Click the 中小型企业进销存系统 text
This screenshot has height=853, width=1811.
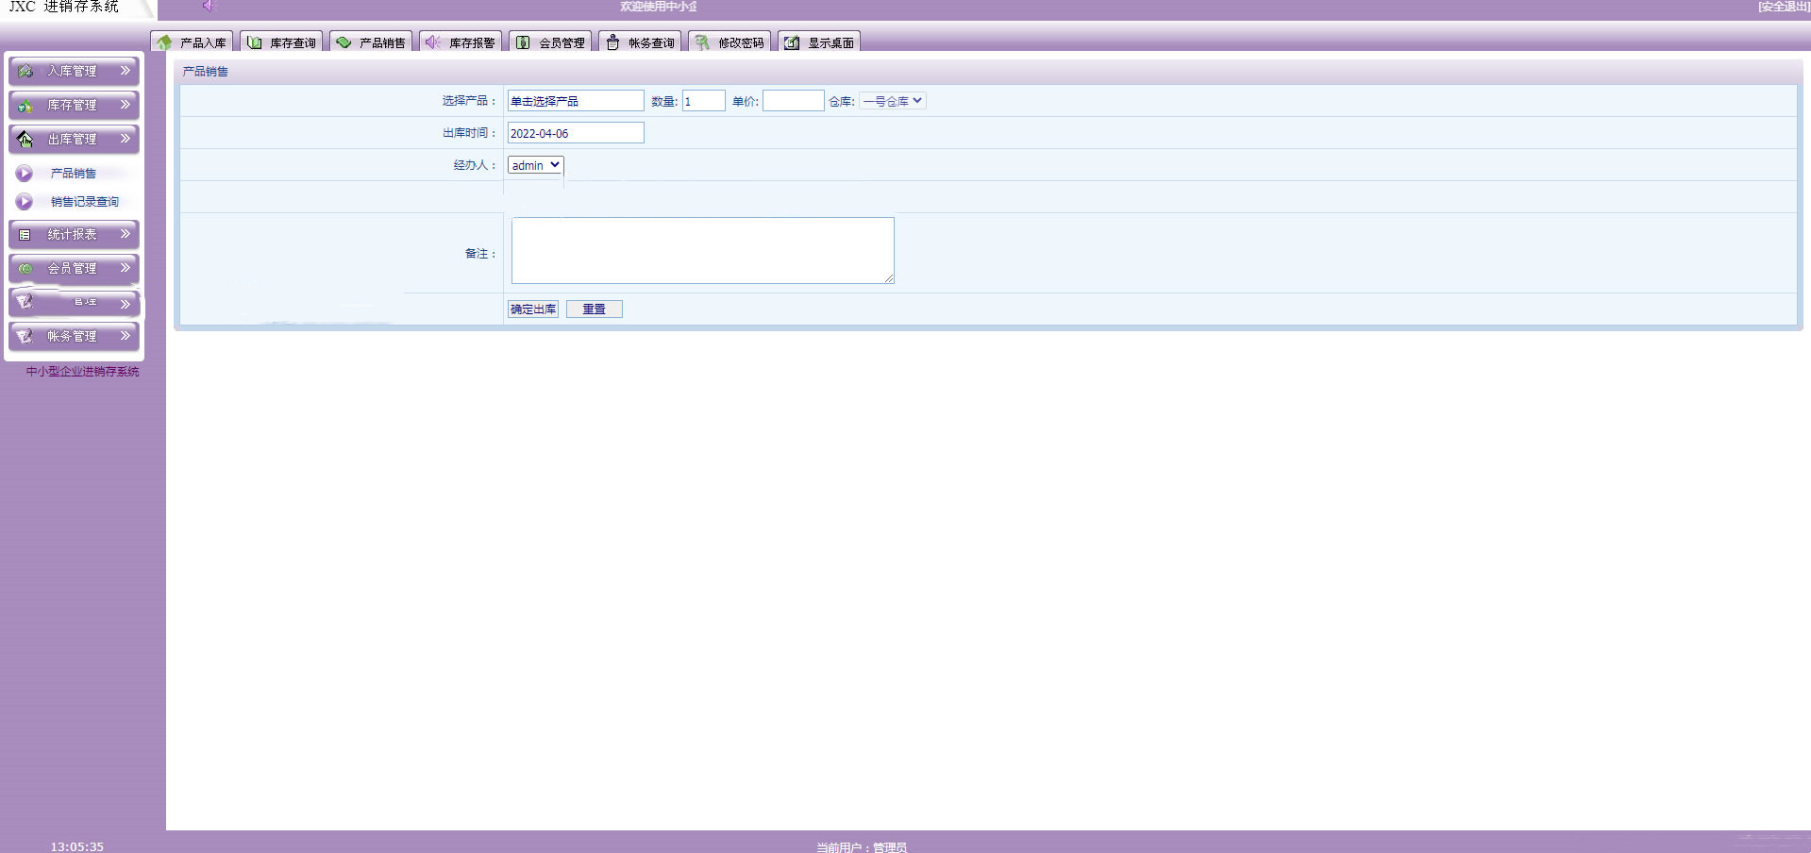coord(82,372)
